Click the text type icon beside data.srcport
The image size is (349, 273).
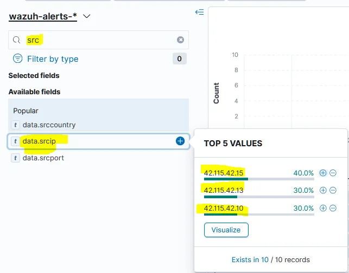[x=15, y=158]
